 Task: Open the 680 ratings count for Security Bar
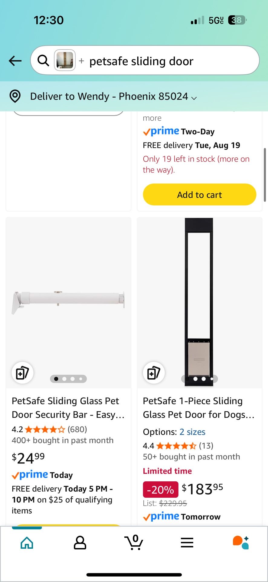coord(77,429)
